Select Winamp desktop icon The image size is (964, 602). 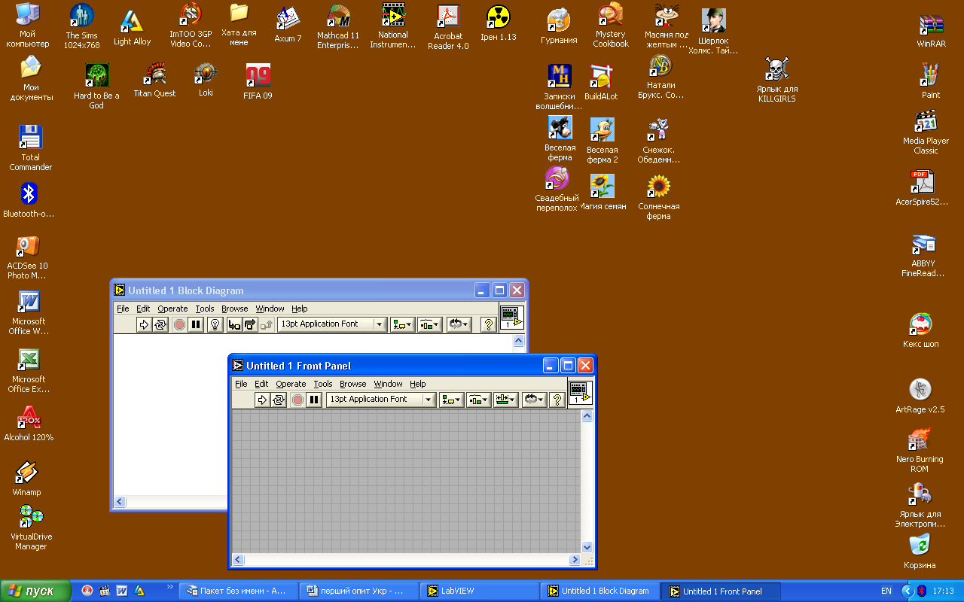point(27,479)
